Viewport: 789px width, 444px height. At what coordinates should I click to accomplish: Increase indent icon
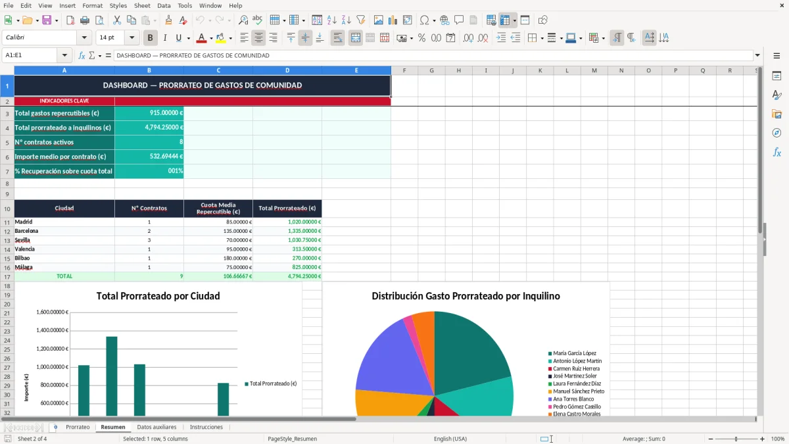501,38
